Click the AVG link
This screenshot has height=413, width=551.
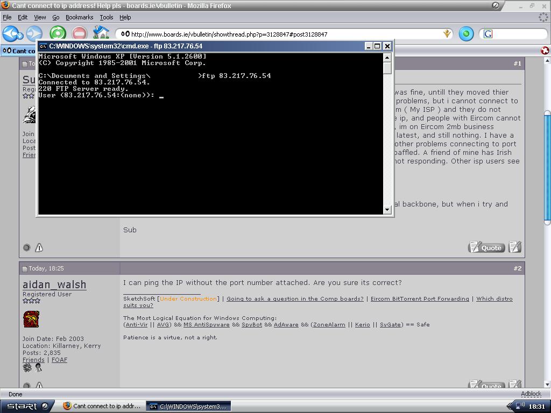tap(163, 325)
